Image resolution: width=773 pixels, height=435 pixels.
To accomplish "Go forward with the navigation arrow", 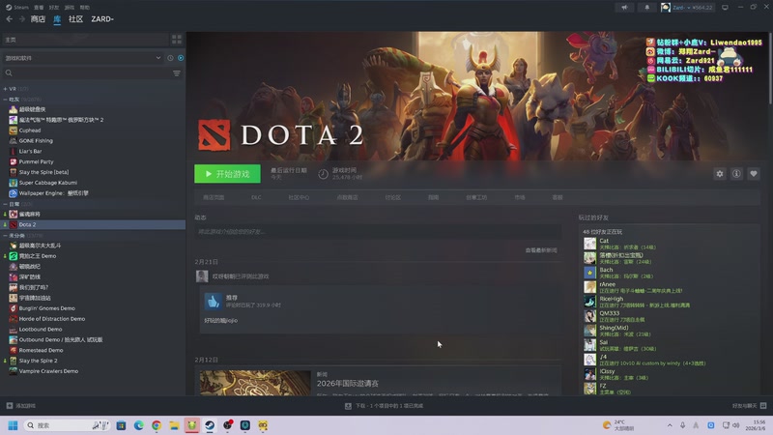I will (x=21, y=19).
